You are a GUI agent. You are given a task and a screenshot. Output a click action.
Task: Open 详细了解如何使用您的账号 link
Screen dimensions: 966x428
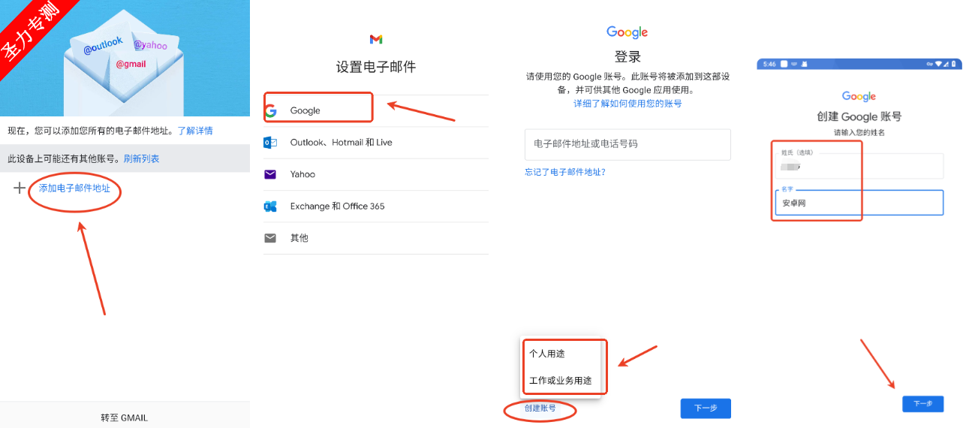pos(627,104)
